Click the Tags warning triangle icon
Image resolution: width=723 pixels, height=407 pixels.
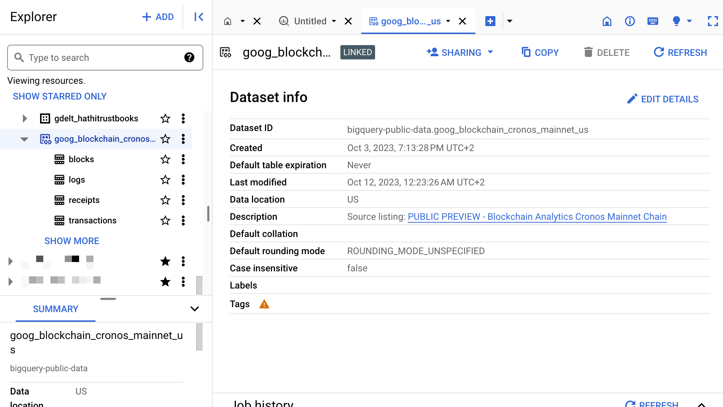click(264, 304)
